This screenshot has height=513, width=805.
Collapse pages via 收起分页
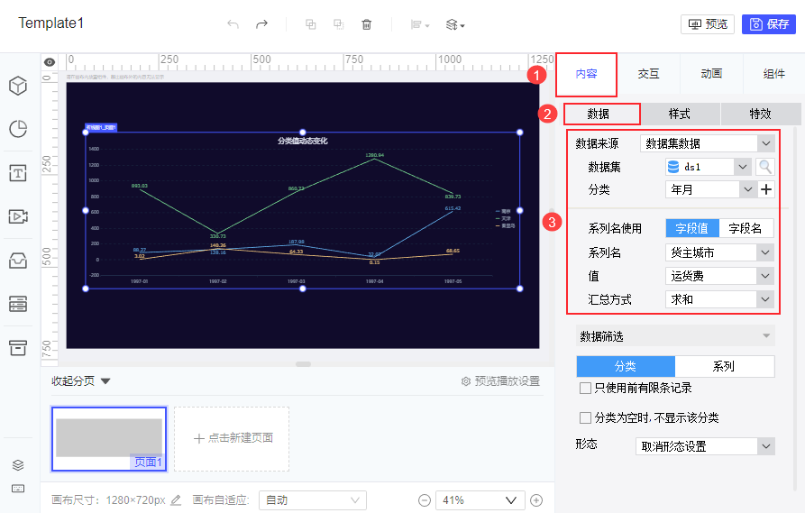tap(80, 381)
